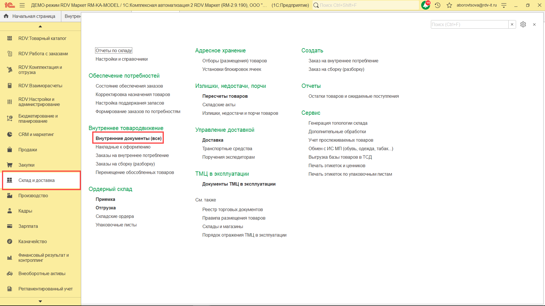This screenshot has width=545, height=306.
Task: Select Склад и доставка in the sidebar
Action: click(36, 180)
